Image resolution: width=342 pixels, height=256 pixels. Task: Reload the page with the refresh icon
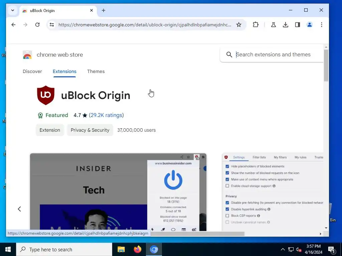click(x=37, y=25)
